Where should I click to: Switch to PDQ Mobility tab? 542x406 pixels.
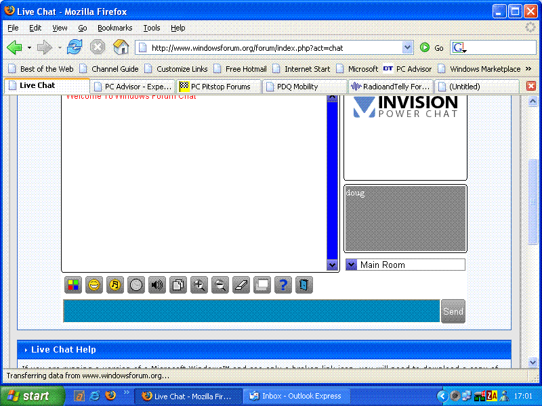[x=305, y=87]
